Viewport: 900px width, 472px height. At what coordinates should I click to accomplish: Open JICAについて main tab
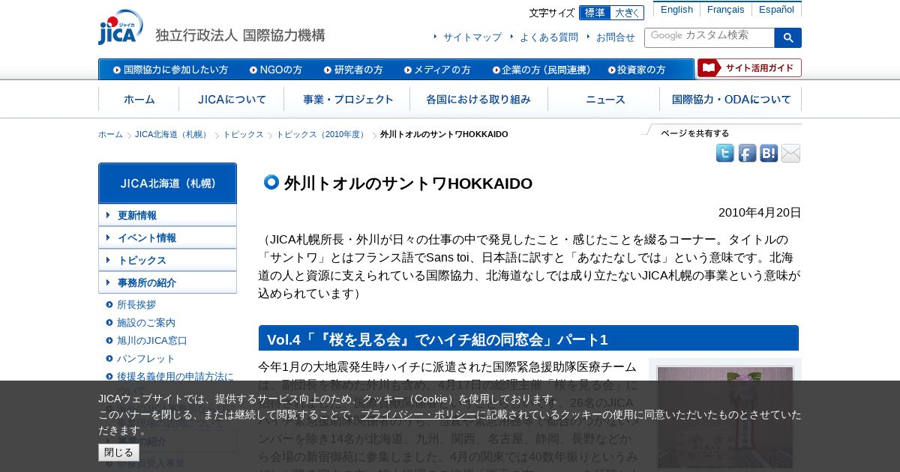point(232,99)
